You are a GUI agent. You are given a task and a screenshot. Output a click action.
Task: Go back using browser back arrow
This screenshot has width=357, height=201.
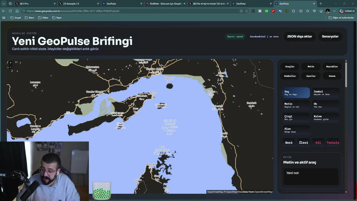[4, 11]
